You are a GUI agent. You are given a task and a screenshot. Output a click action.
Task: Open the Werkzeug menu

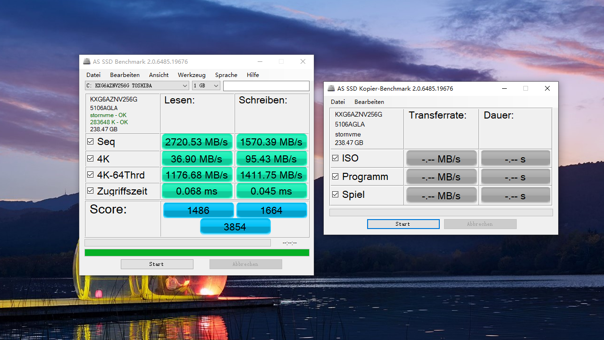pos(192,75)
